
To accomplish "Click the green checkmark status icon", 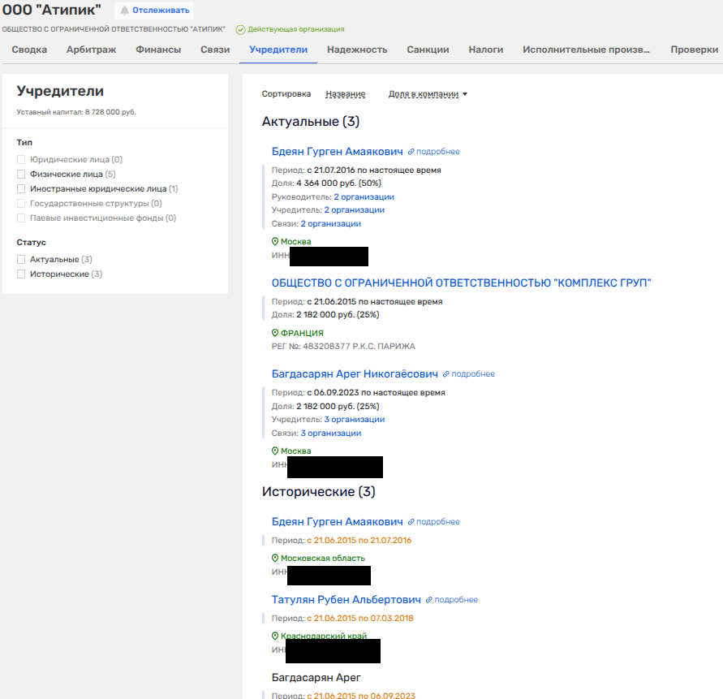I will (x=240, y=29).
